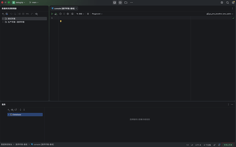Expand the 测试环境 folder
Screen dimensions: 236x147
pyautogui.click(x=3, y=19)
